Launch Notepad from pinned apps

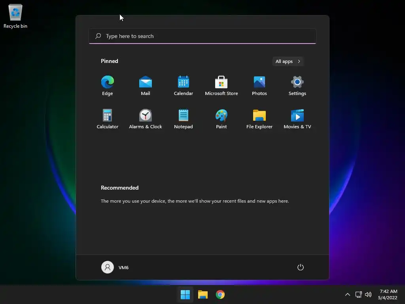[x=184, y=119]
